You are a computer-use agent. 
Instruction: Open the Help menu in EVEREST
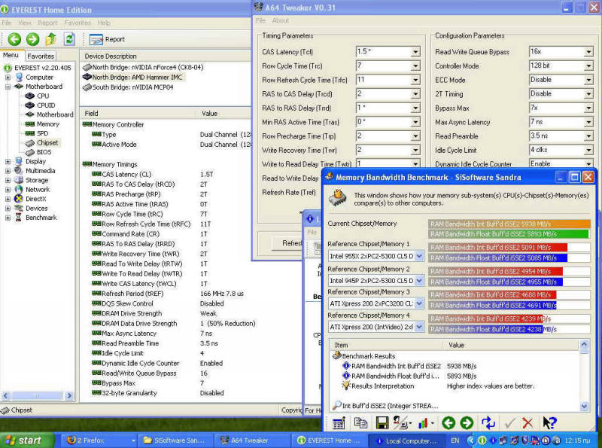click(x=104, y=23)
